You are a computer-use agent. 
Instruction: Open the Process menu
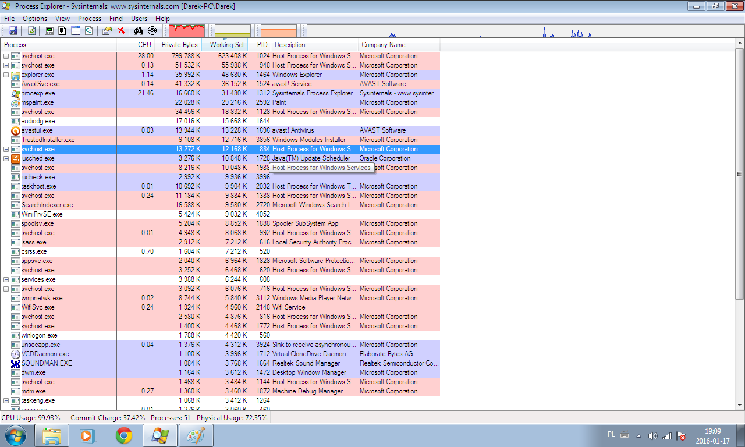click(x=90, y=19)
